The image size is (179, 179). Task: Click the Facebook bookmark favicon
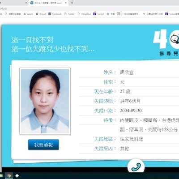(50, 14)
